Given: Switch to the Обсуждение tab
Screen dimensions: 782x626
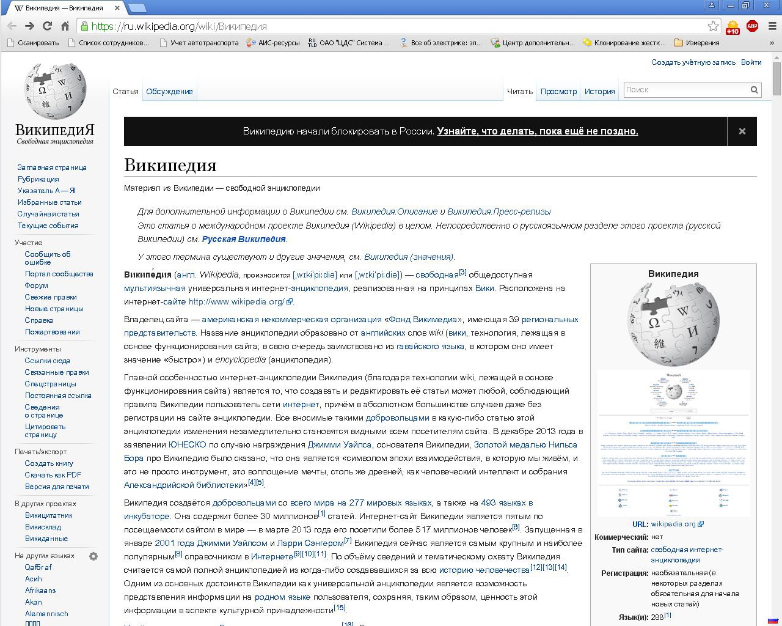Looking at the screenshot, I should point(169,91).
